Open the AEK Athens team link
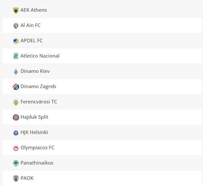Image resolution: width=203 pixels, height=186 pixels. 34,10
